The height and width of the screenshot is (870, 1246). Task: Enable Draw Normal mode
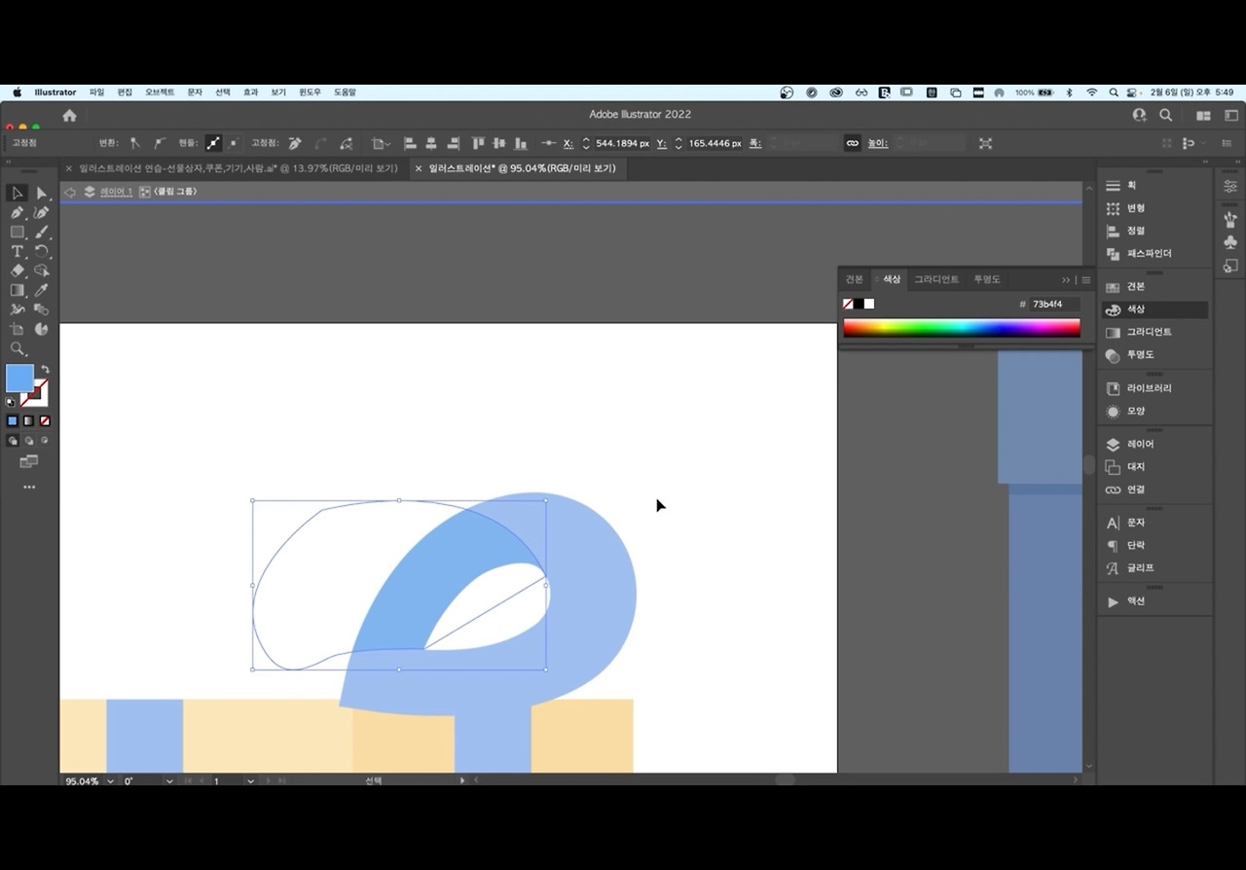[13, 441]
